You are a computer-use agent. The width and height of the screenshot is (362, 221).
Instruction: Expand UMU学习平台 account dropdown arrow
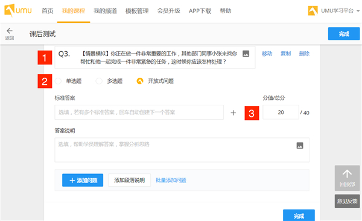[x=358, y=11]
